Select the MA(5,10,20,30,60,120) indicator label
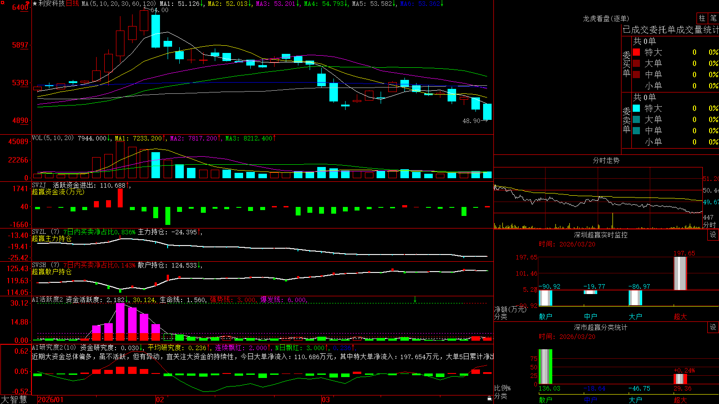 (x=119, y=4)
